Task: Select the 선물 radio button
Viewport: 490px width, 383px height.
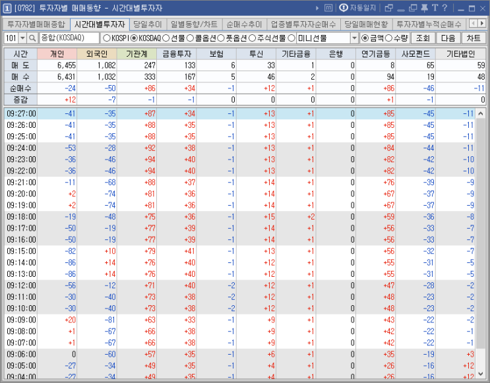Action: tap(166, 38)
